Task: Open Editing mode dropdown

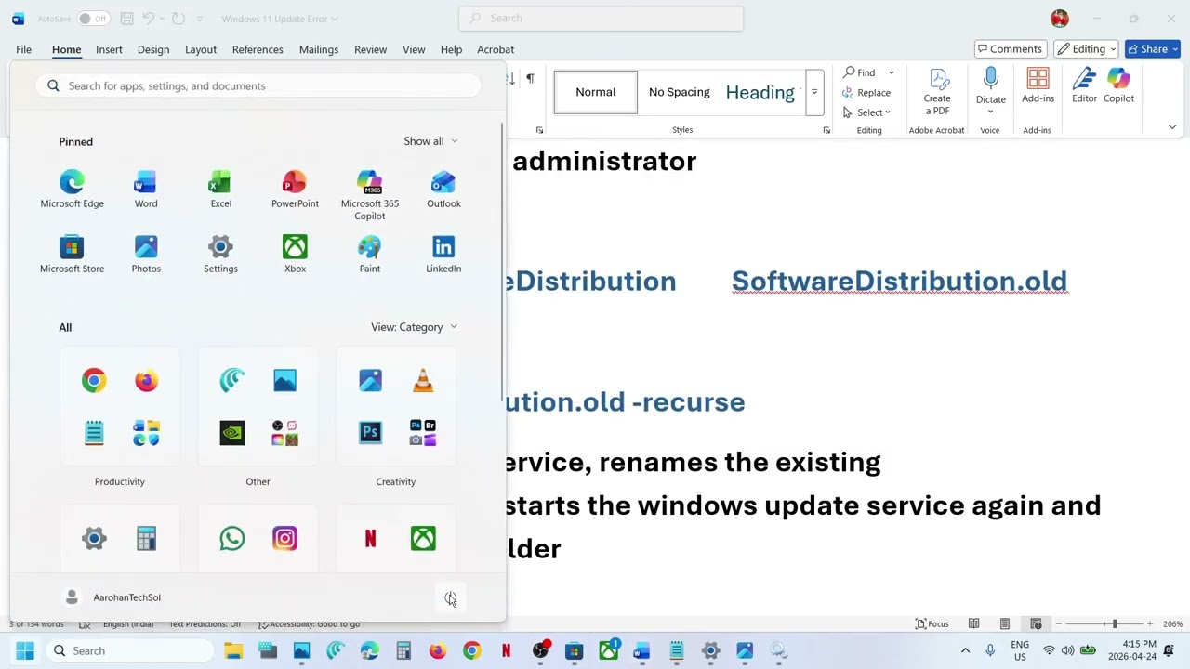Action: 1088,49
